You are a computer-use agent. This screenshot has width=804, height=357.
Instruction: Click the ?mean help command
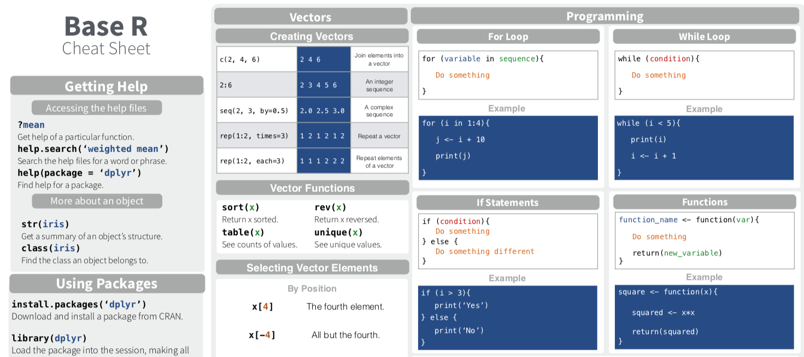pyautogui.click(x=31, y=125)
